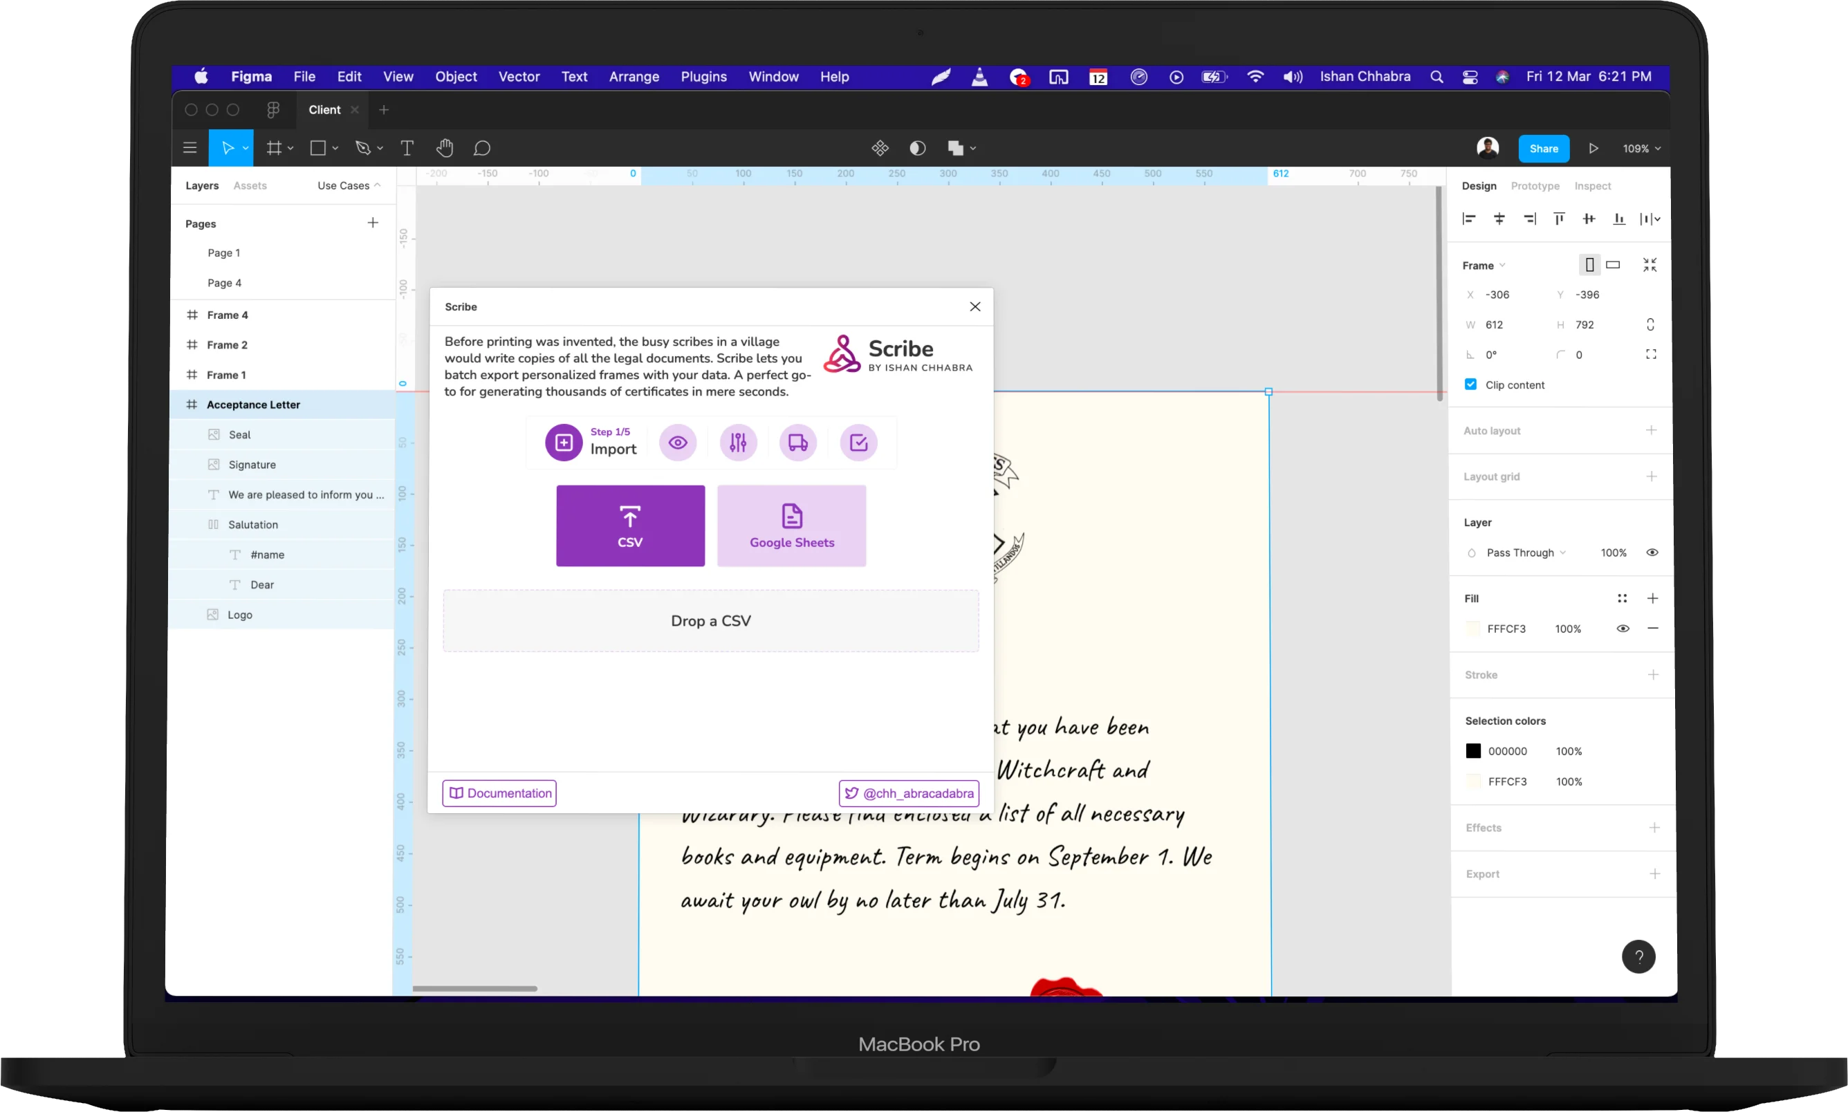
Task: Open the Move tool options chevron
Action: [245, 149]
